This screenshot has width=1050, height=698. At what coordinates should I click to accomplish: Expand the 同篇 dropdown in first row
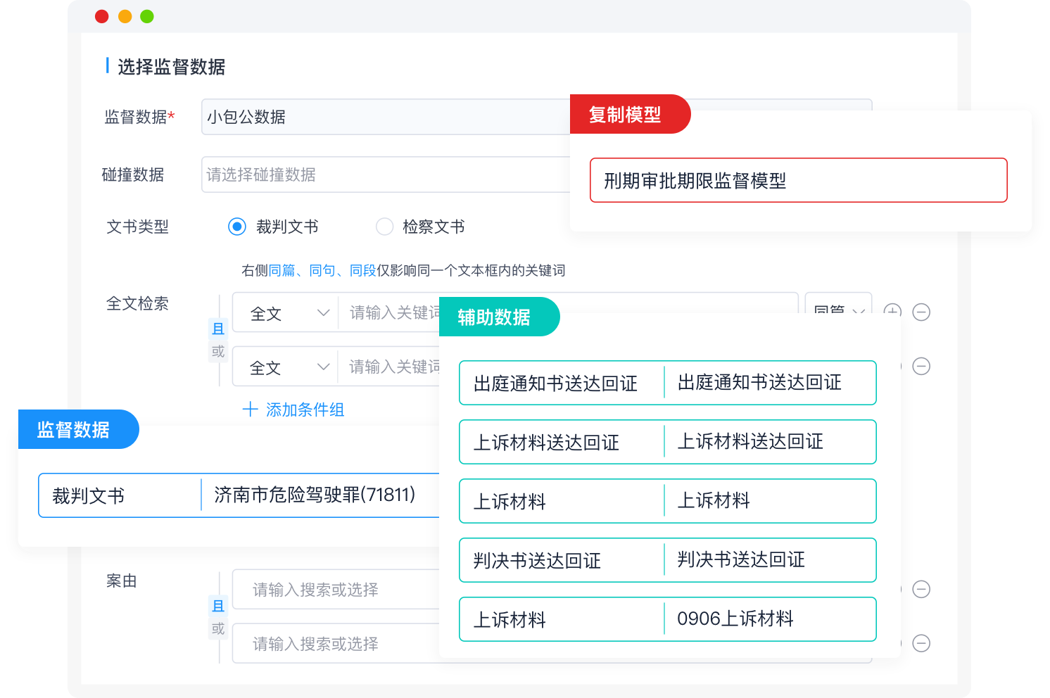click(838, 308)
